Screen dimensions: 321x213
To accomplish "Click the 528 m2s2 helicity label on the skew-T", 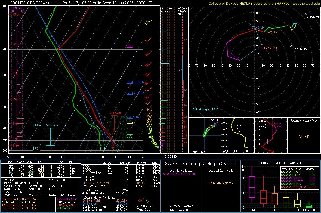I will [x=52, y=125].
